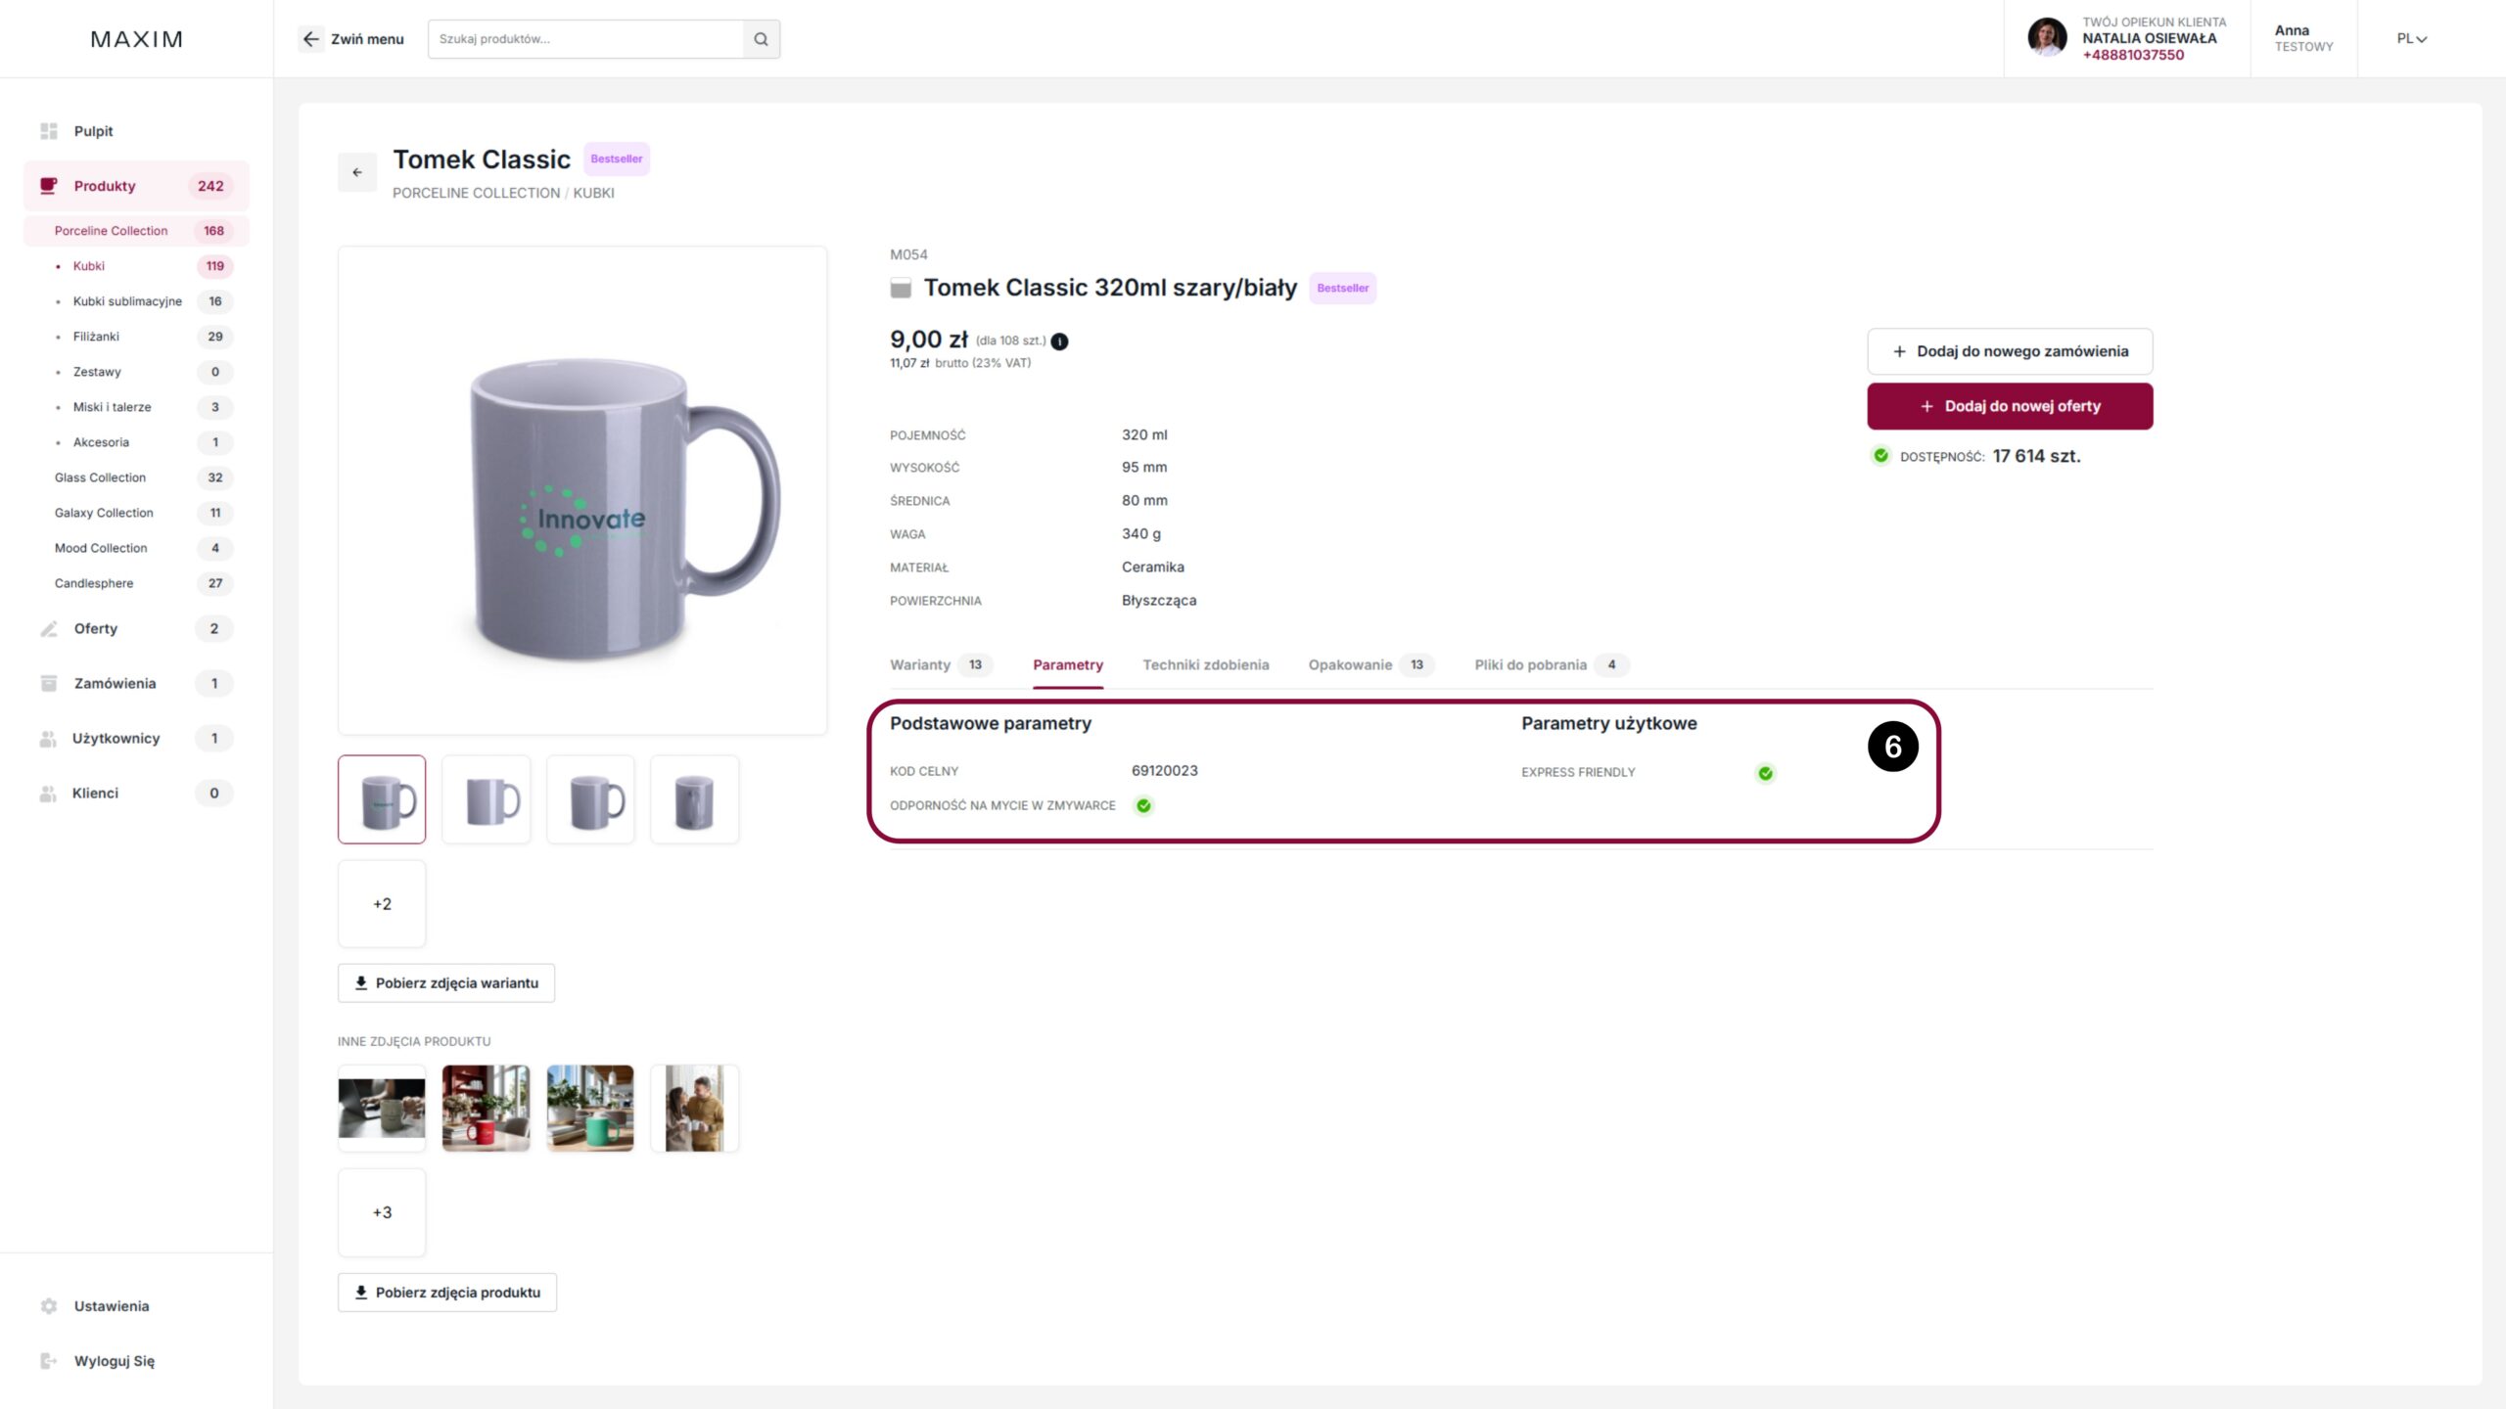Open Ustawienia gear icon

49,1306
